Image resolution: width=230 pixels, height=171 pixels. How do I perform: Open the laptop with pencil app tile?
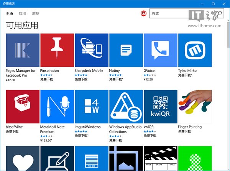coord(57,158)
